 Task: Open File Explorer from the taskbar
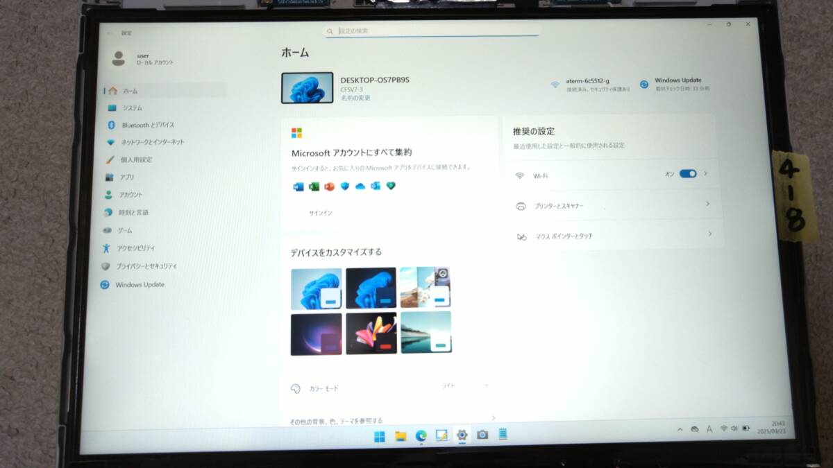401,436
